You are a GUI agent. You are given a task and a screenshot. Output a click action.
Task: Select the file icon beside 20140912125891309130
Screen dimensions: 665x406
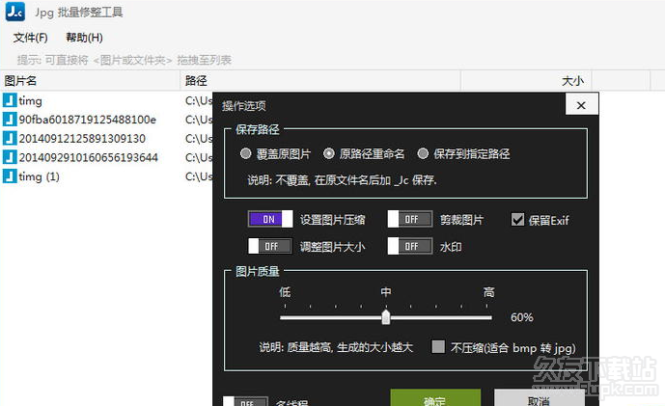click(x=10, y=139)
